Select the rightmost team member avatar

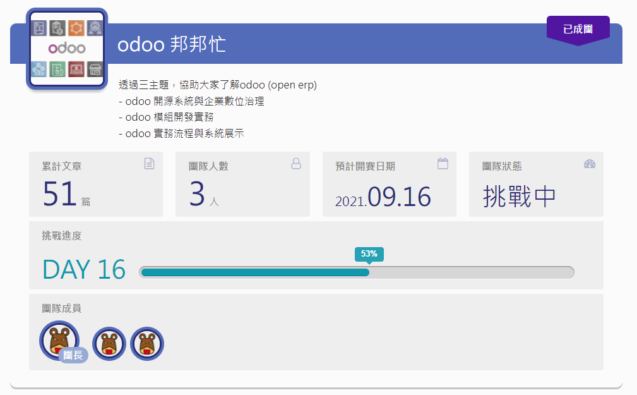point(146,344)
